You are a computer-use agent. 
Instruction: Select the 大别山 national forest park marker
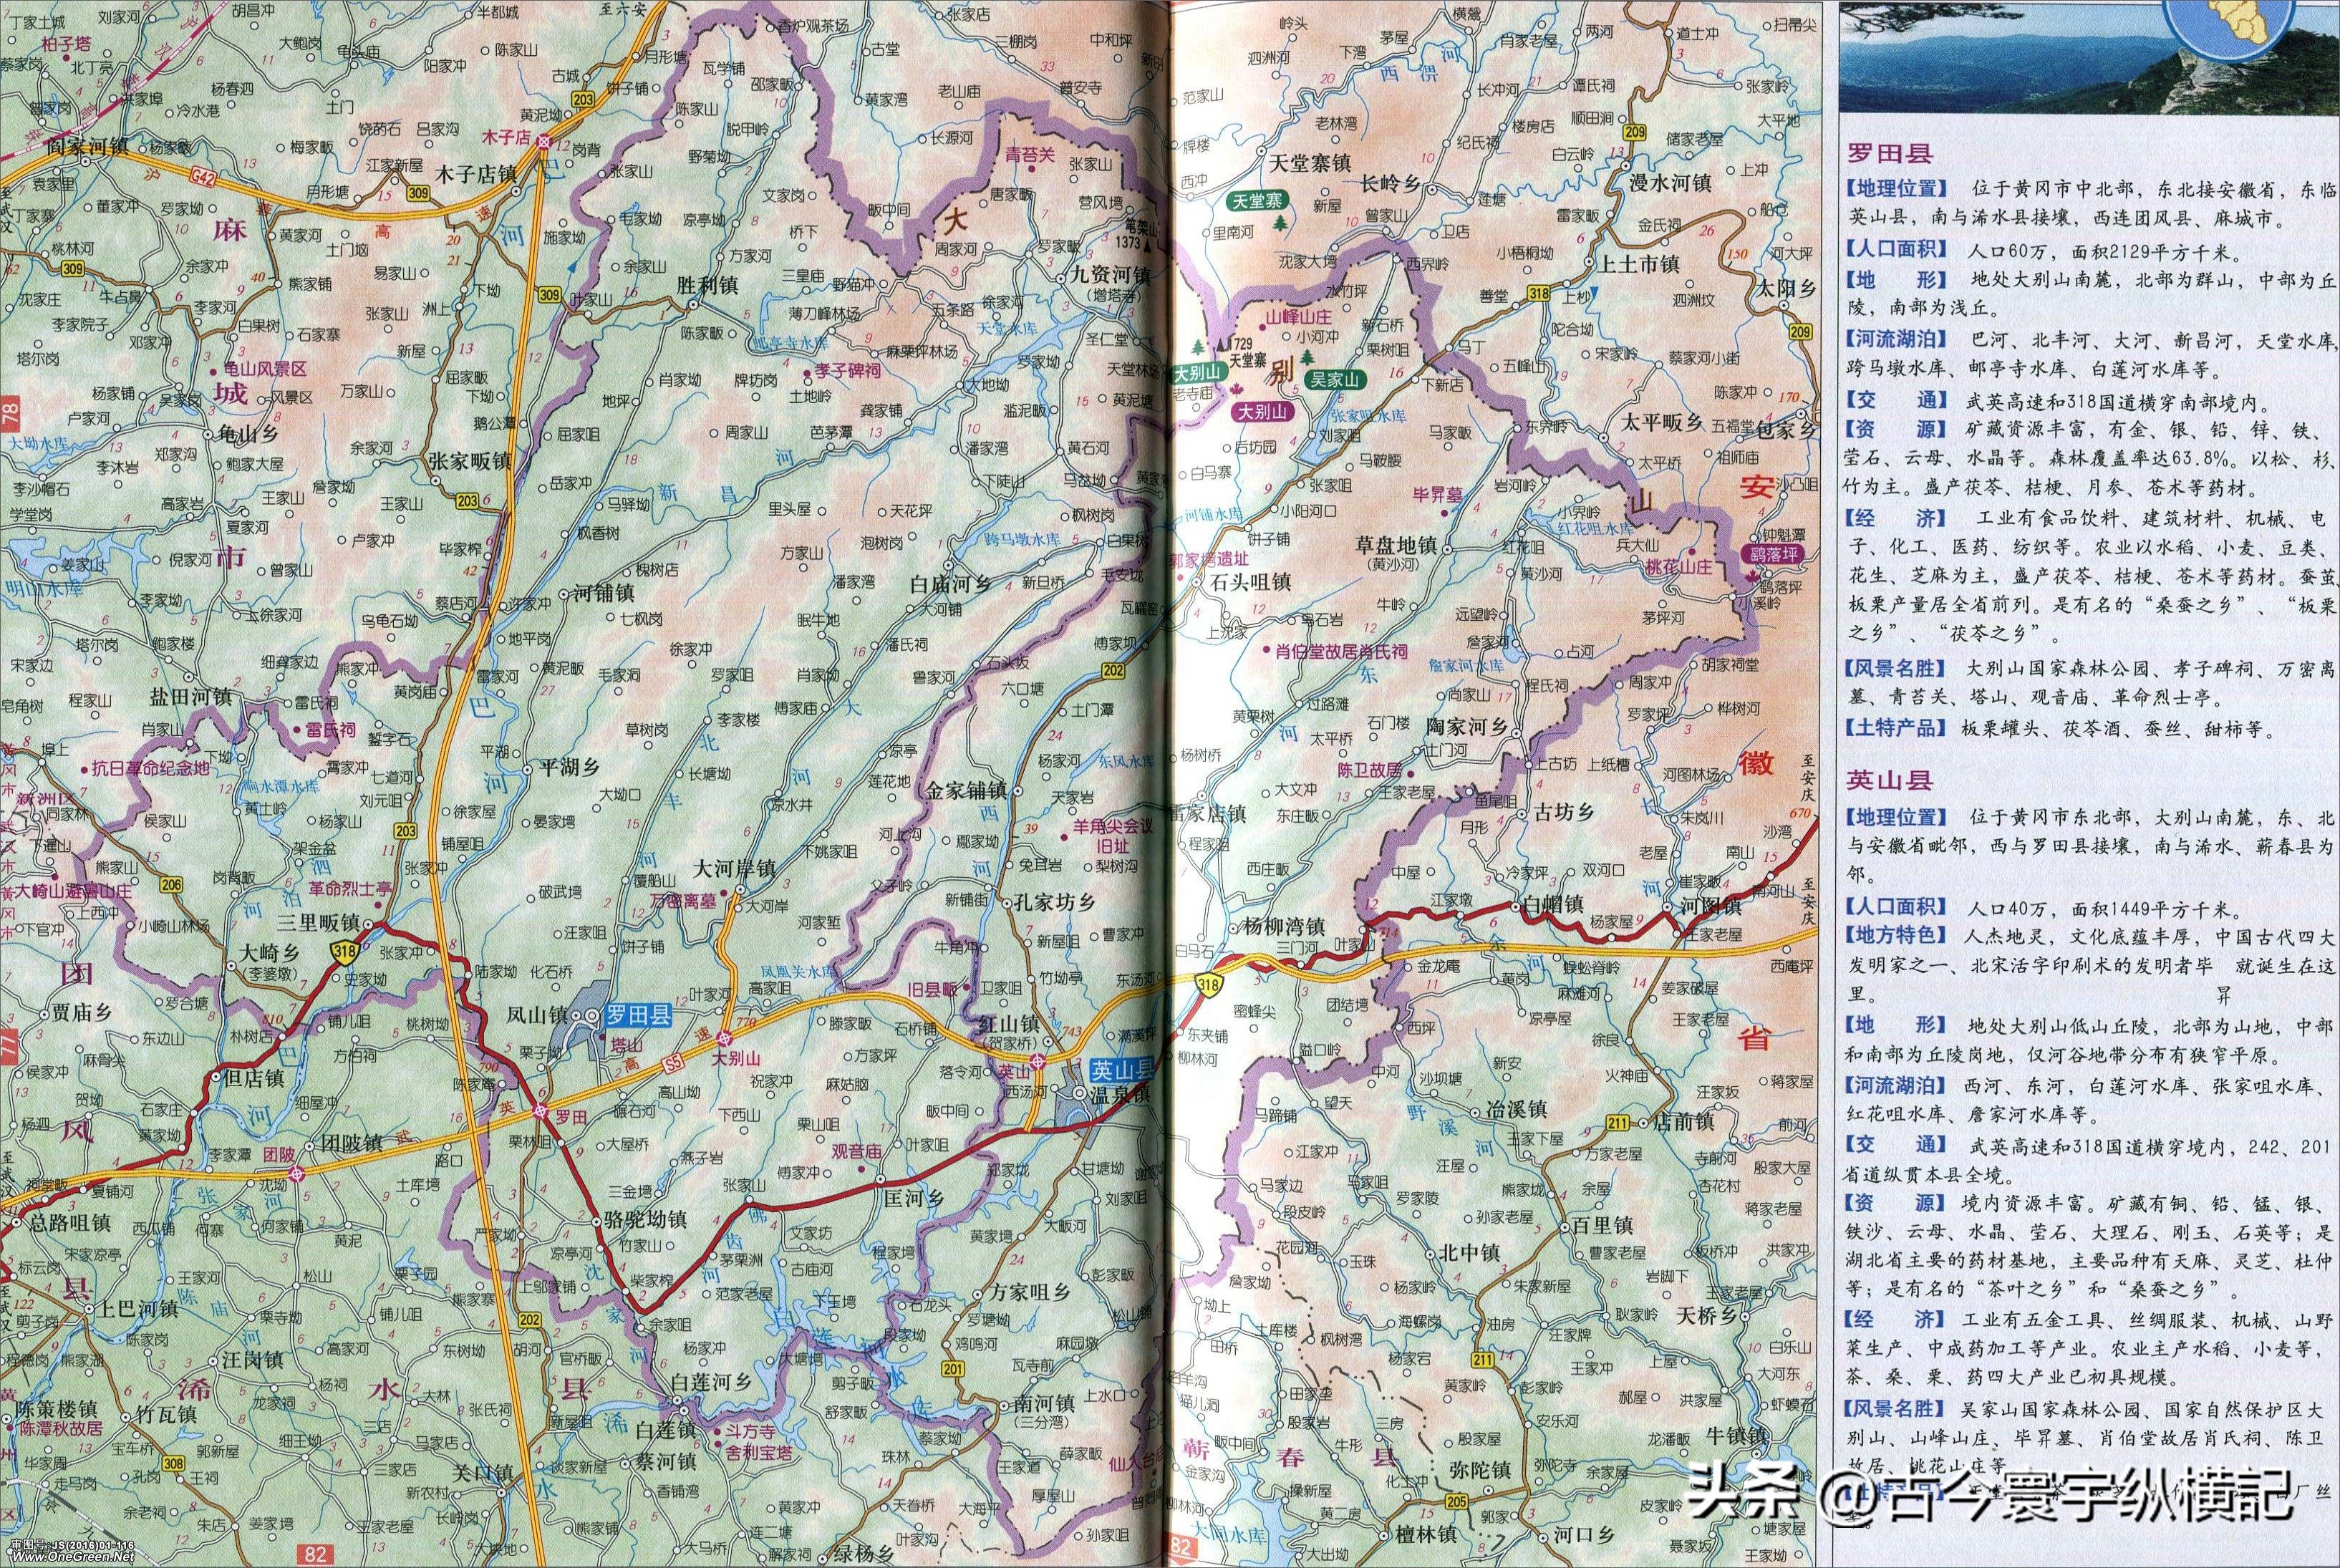tap(1197, 373)
